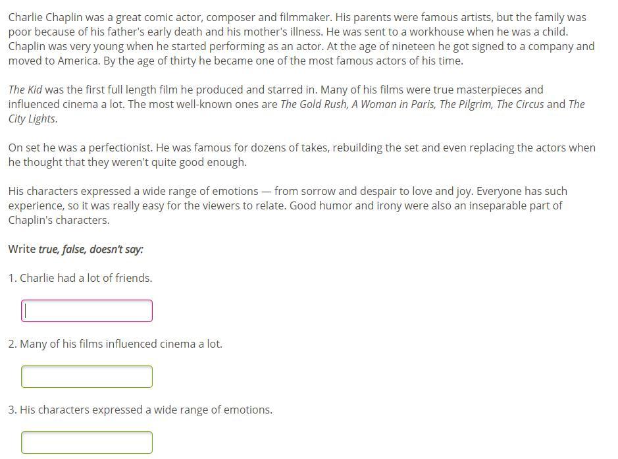Click the opening words 'Charlie Chaplin was a great'
Image resolution: width=618 pixels, height=459 pixels.
click(74, 18)
